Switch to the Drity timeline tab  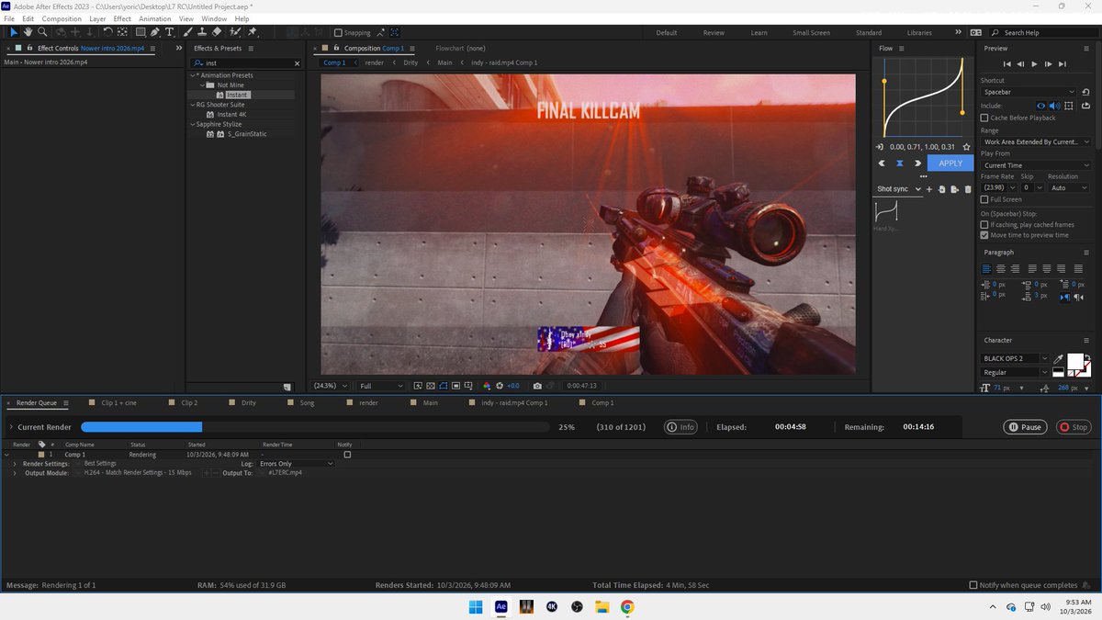point(248,402)
